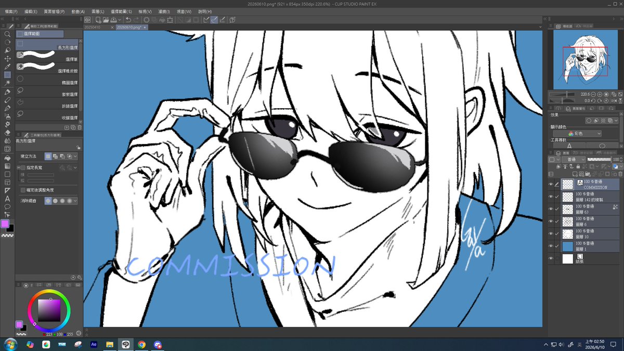This screenshot has width=624, height=351.
Task: Open blending mode 普通 dropdown
Action: tap(574, 160)
